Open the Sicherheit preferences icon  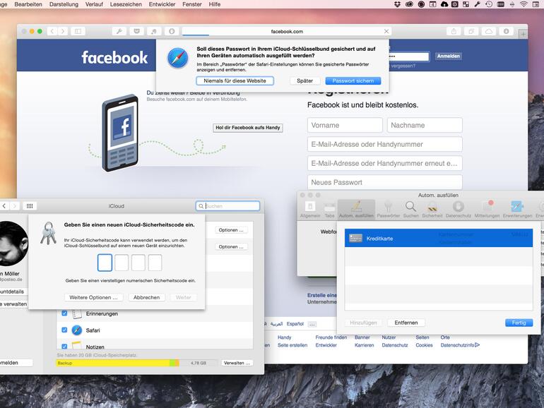tap(432, 208)
